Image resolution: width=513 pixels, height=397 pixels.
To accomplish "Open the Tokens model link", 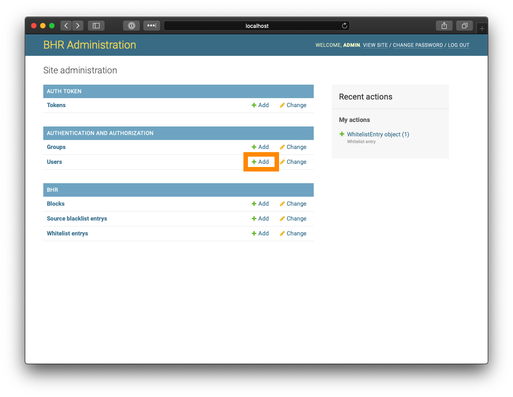I will 56,105.
